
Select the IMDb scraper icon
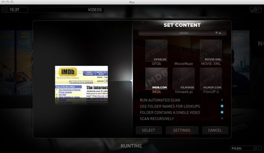tap(156, 79)
